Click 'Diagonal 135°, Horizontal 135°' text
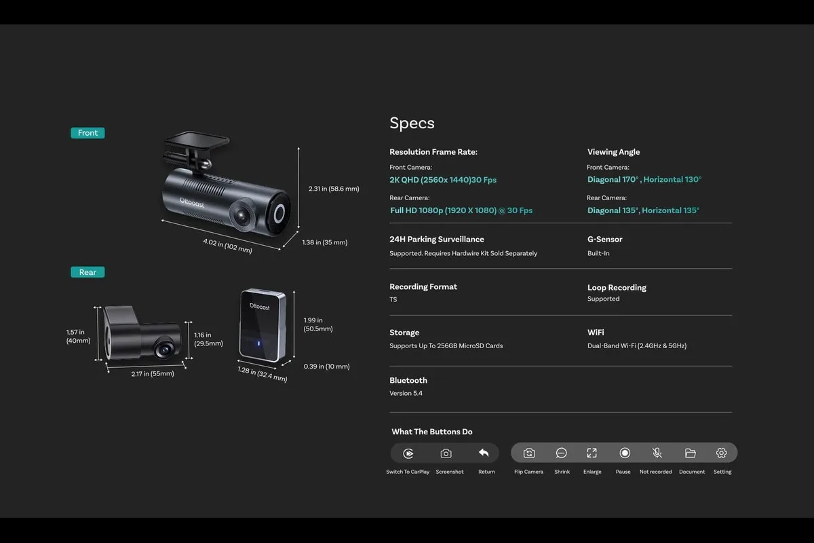 [x=643, y=210]
